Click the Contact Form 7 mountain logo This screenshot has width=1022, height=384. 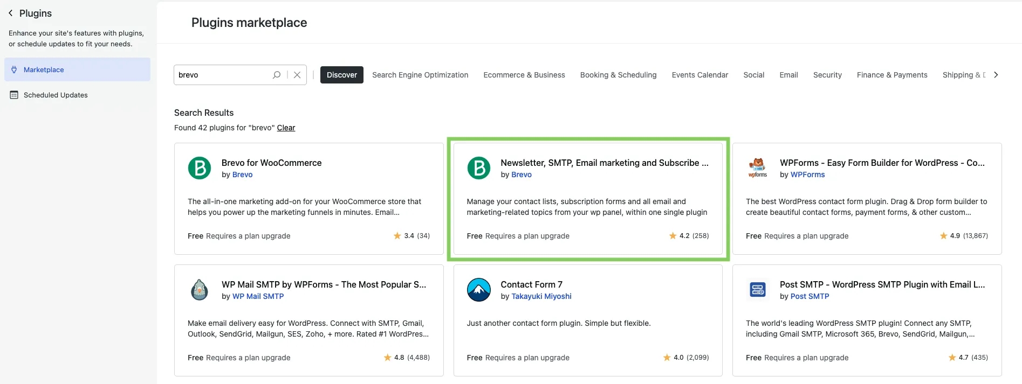click(x=479, y=290)
